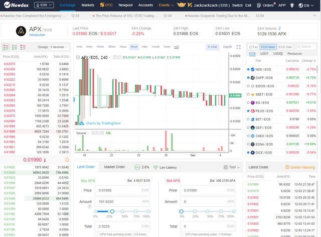Collapse the APX/EOS chart legend
Image resolution: width=321 pixels, height=237 pixels.
(78, 57)
